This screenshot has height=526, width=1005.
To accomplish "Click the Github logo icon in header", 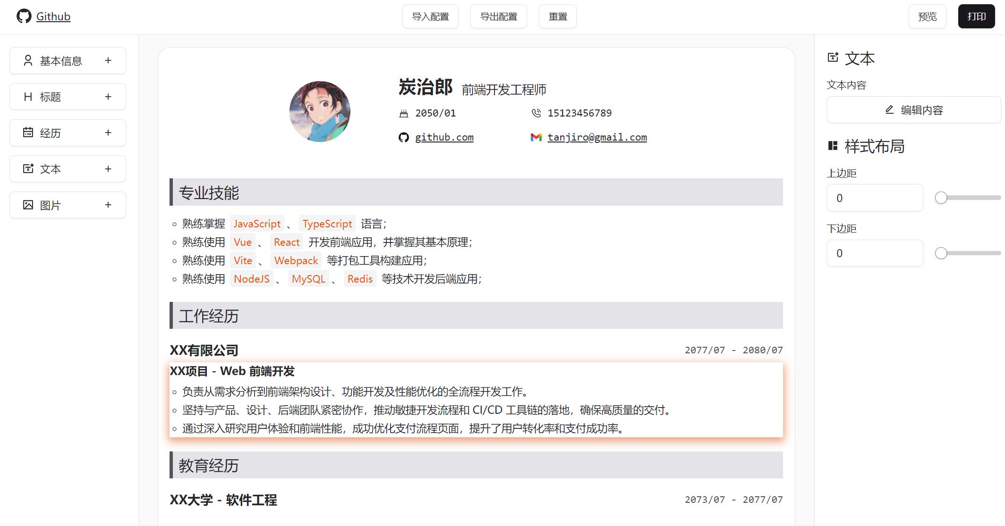I will coord(24,17).
